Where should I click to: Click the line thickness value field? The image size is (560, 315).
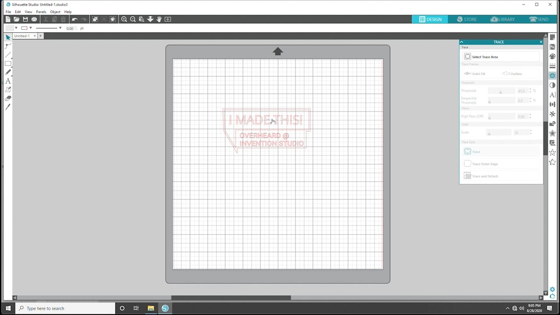point(70,28)
